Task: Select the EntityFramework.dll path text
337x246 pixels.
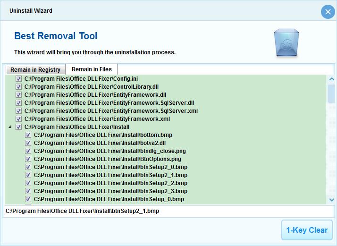Action: (95, 95)
